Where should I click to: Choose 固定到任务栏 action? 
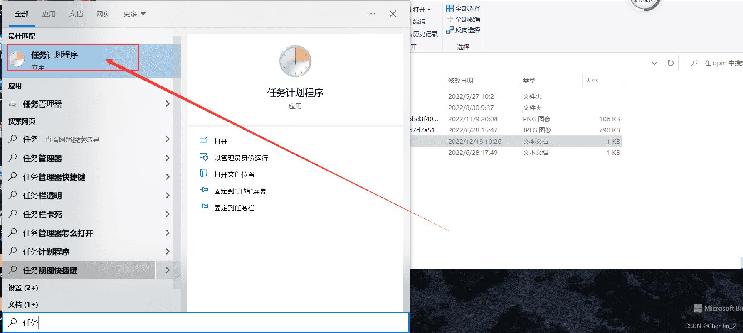(x=235, y=208)
